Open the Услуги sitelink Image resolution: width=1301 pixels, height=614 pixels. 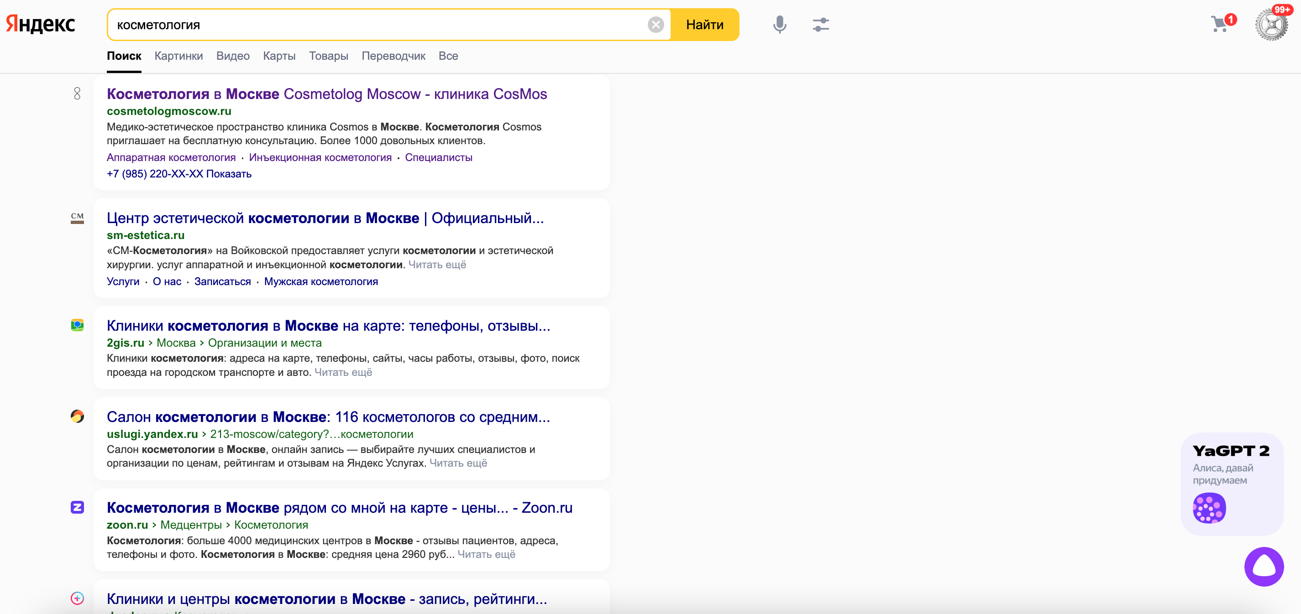123,281
